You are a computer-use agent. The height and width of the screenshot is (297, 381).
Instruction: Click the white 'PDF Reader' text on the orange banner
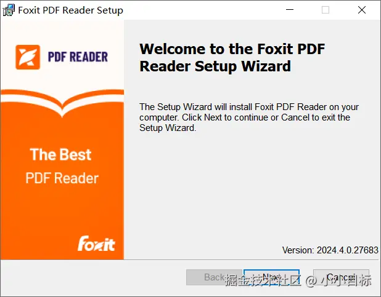tap(62, 178)
